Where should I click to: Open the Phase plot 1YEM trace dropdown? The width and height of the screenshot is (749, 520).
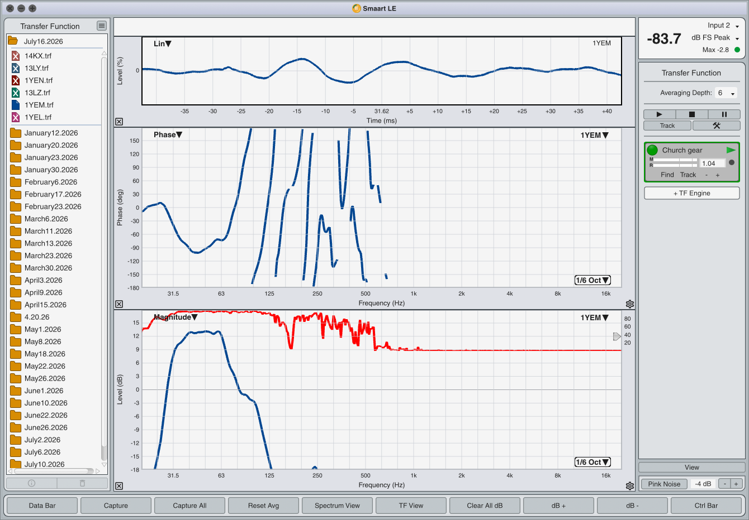(595, 135)
